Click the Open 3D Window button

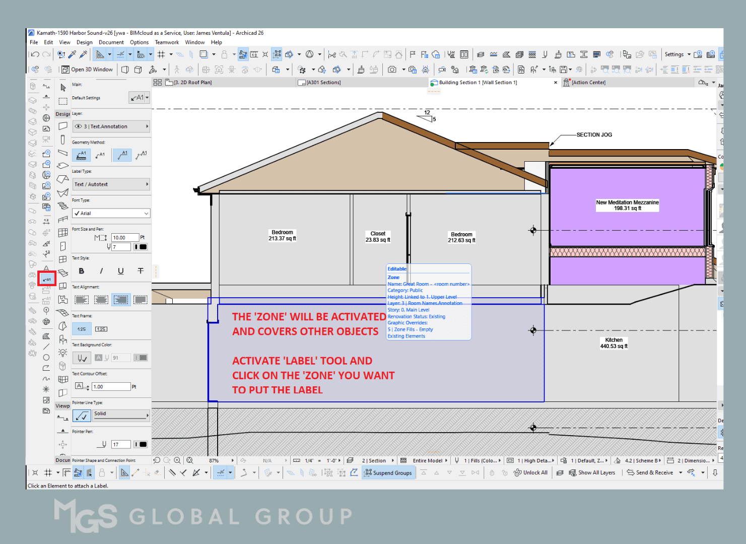[x=87, y=69]
